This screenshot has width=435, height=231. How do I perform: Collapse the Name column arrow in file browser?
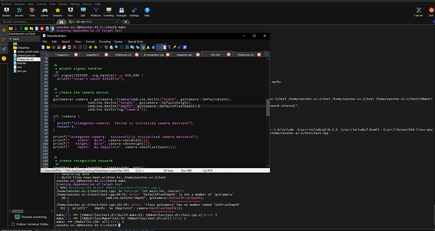tap(11, 39)
